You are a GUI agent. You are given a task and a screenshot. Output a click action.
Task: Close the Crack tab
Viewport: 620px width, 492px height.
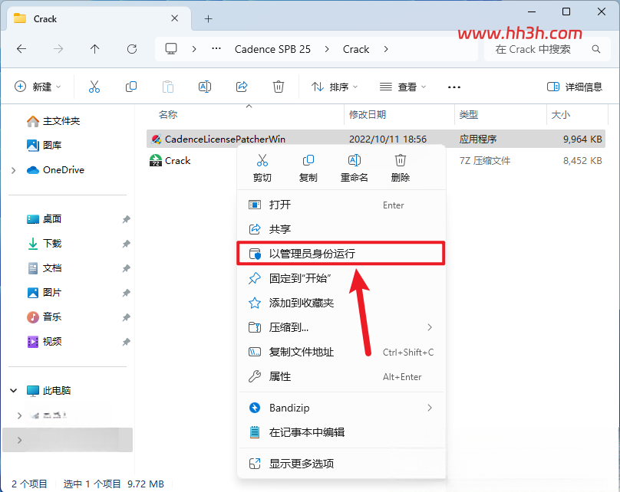tap(174, 18)
